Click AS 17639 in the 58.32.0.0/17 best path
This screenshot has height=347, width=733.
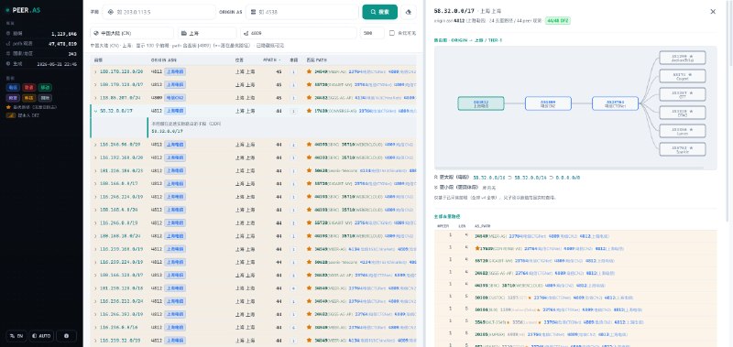click(x=321, y=111)
